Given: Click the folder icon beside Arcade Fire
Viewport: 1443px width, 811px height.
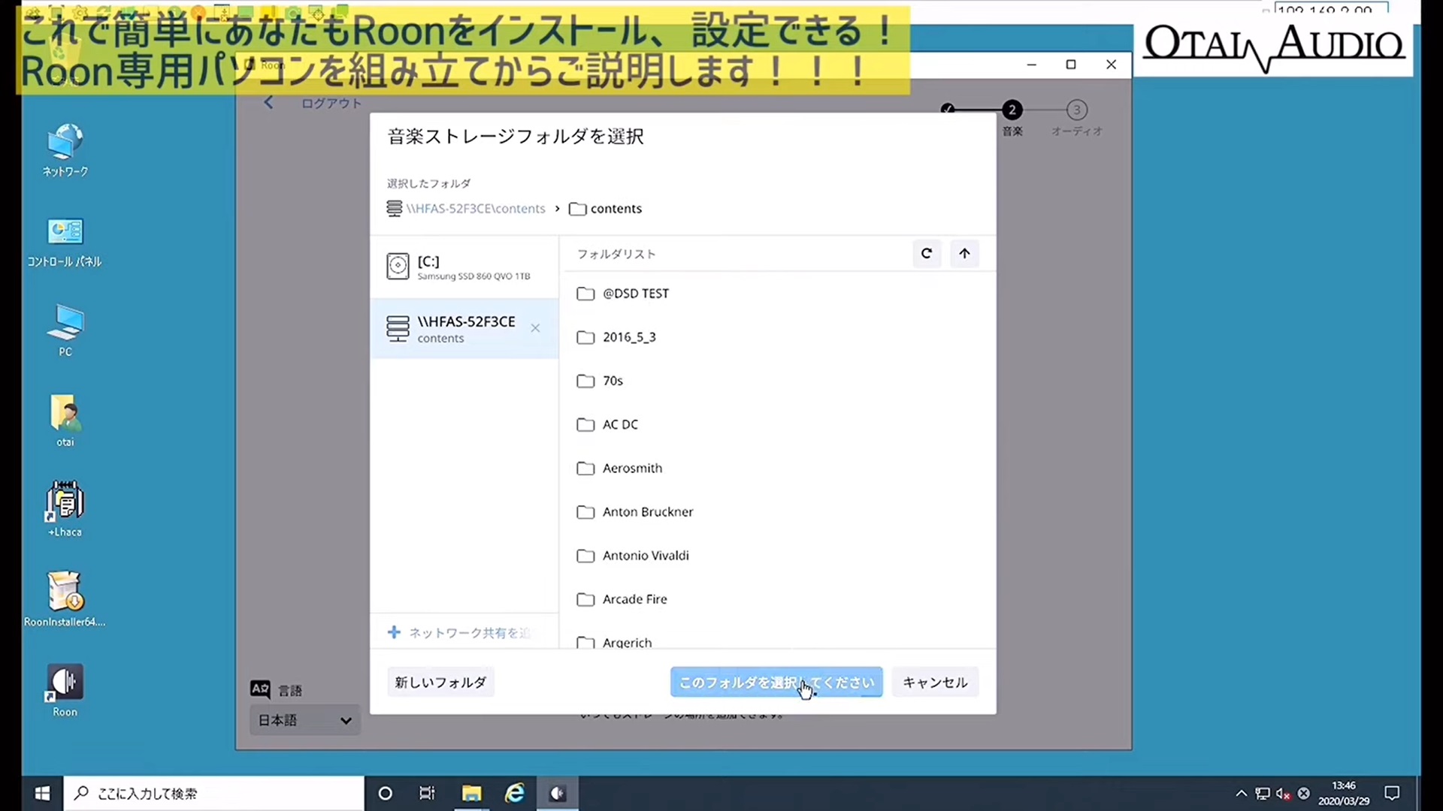Looking at the screenshot, I should pyautogui.click(x=585, y=600).
